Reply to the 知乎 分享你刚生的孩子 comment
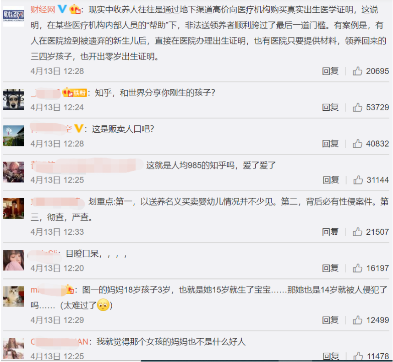Image resolution: width=393 pixels, height=362 pixels. [330, 108]
